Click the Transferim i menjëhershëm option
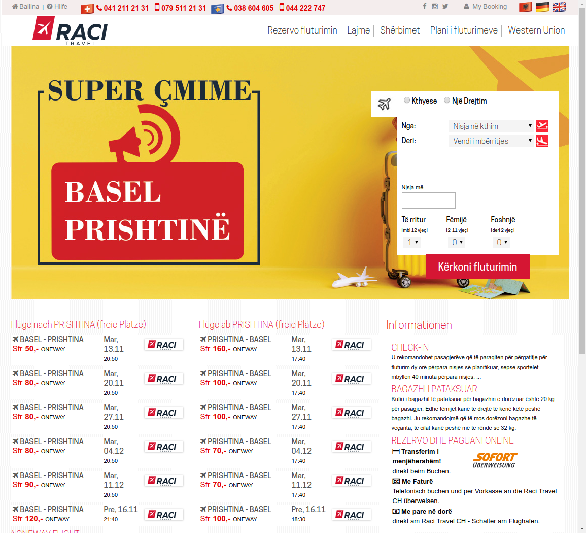The height and width of the screenshot is (533, 586). click(x=417, y=456)
